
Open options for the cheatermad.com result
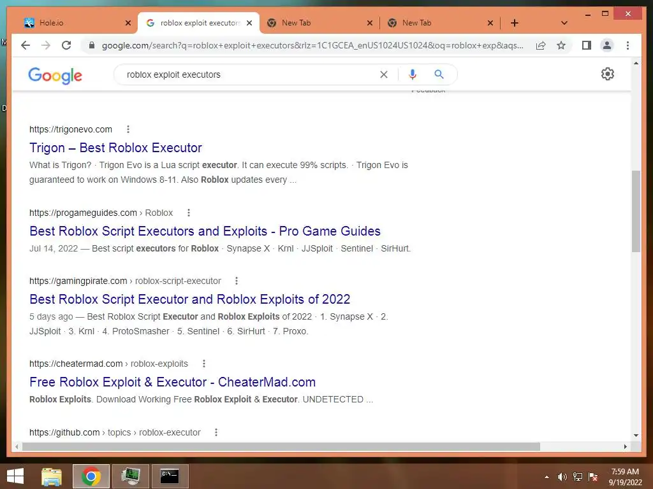pyautogui.click(x=203, y=364)
